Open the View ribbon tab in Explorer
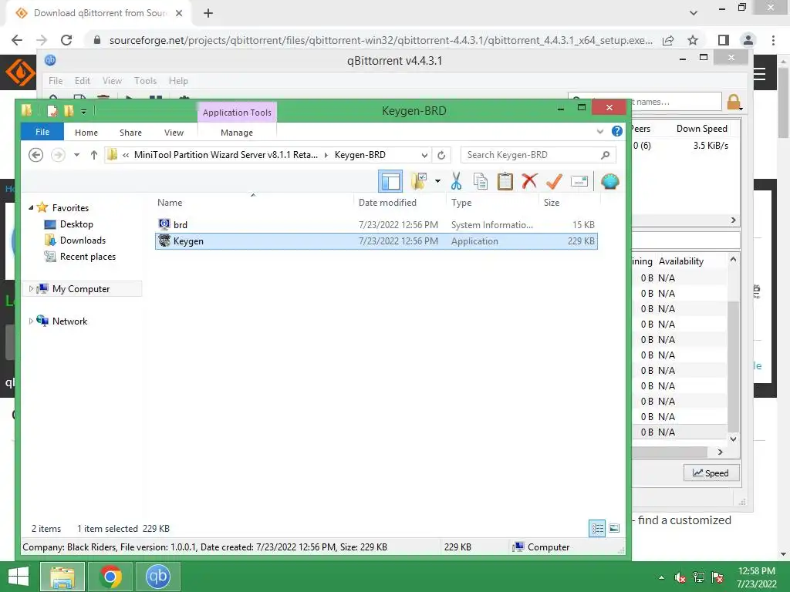The height and width of the screenshot is (592, 790). click(x=174, y=133)
